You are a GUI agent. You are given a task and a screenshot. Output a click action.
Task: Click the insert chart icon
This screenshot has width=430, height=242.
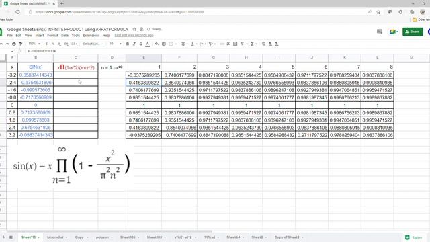click(x=235, y=44)
